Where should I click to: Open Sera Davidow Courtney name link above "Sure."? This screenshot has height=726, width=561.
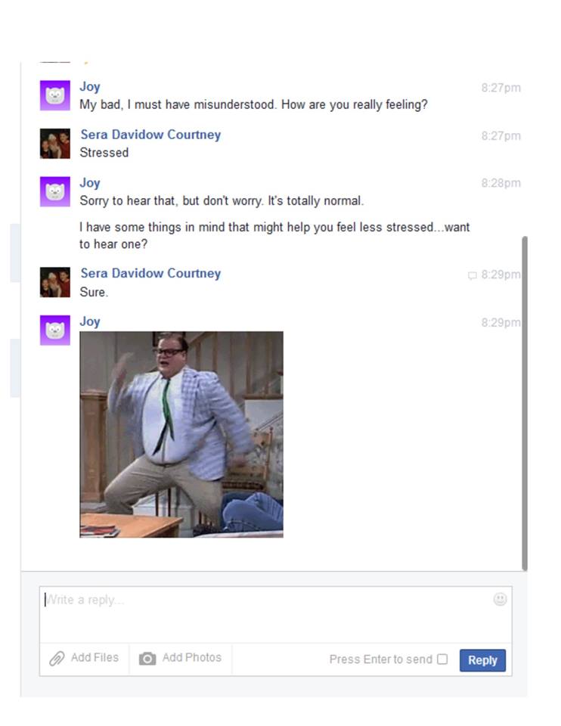pos(150,273)
